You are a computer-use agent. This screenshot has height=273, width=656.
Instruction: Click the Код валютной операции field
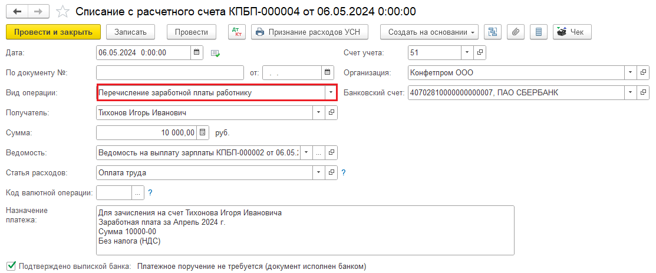[114, 192]
